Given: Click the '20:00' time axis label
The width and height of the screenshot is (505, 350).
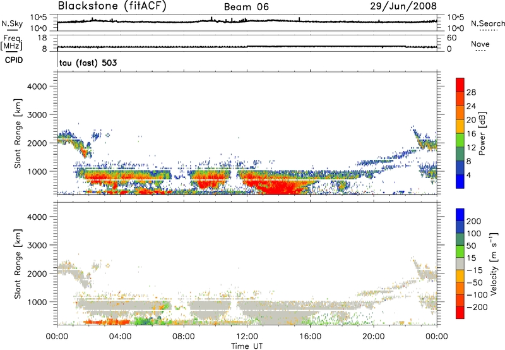Looking at the screenshot, I should (374, 337).
